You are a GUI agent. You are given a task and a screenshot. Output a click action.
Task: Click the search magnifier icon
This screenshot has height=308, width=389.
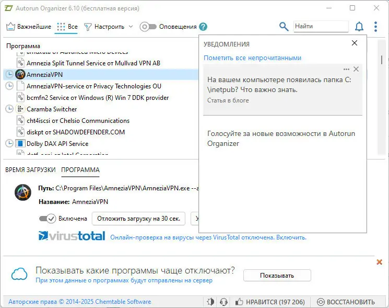click(284, 27)
